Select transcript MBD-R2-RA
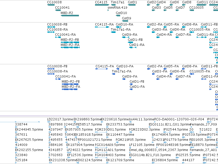The height and width of the screenshot is (164, 218). 70,45
